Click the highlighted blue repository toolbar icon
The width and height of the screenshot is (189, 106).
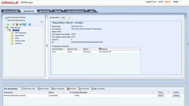click(24, 24)
